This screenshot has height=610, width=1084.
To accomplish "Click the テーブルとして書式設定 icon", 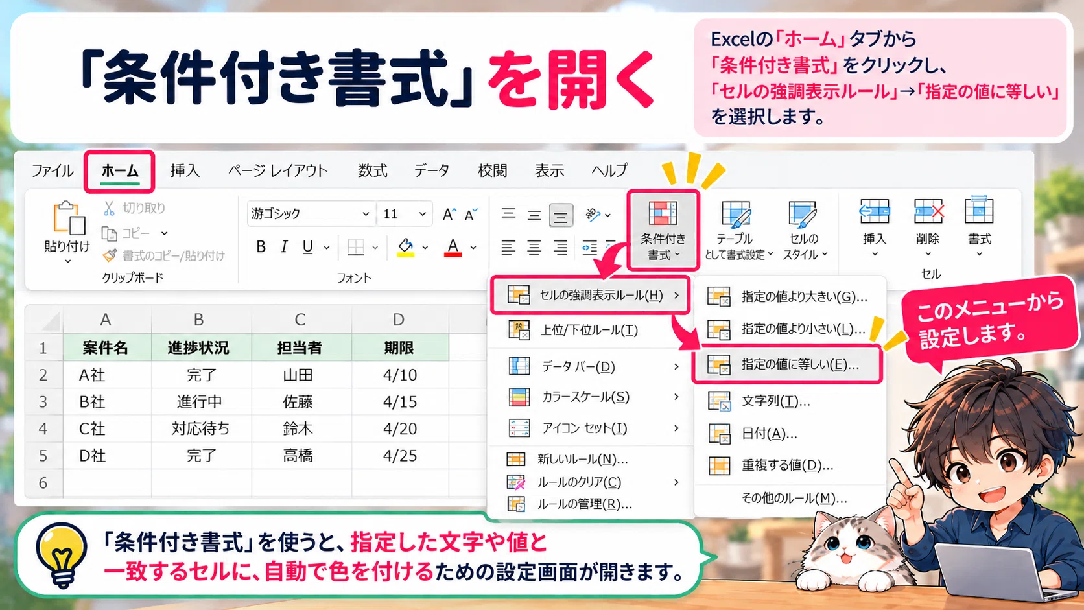I will point(736,214).
